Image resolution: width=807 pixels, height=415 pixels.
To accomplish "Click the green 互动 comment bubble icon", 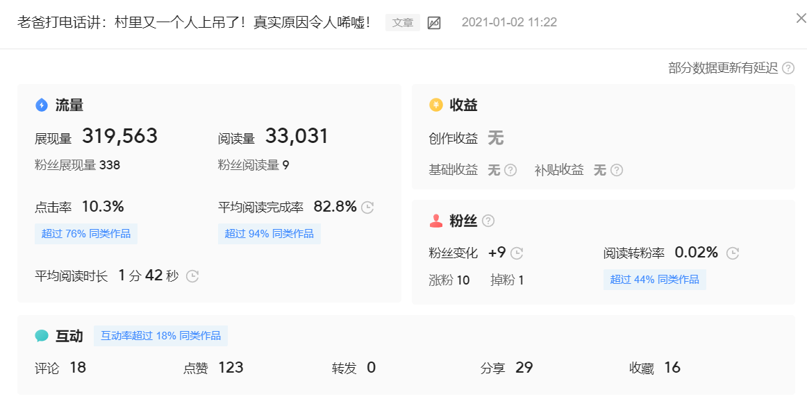I will 41,336.
